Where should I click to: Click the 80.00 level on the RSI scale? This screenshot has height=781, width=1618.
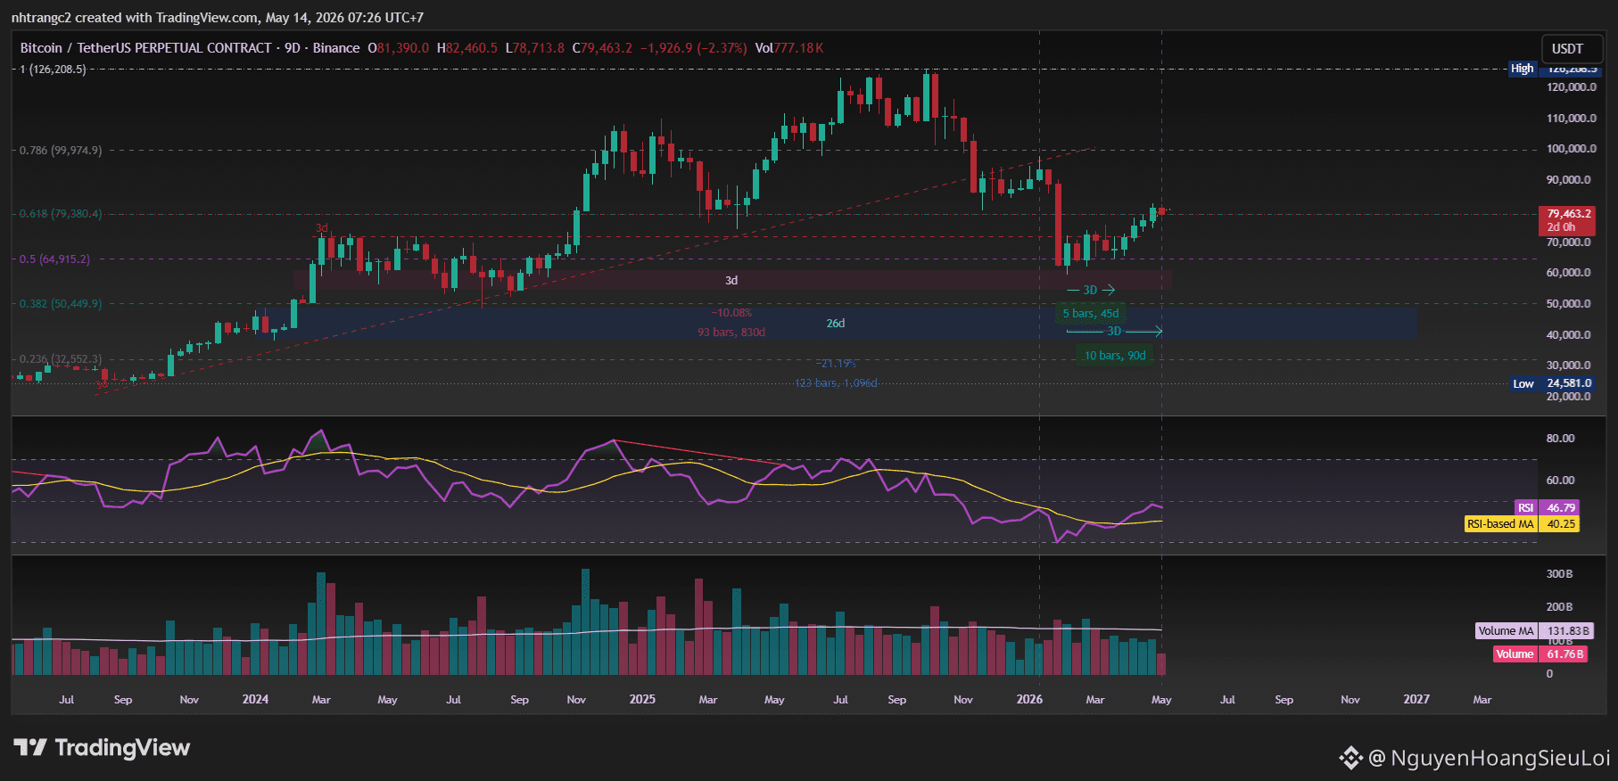pos(1561,439)
